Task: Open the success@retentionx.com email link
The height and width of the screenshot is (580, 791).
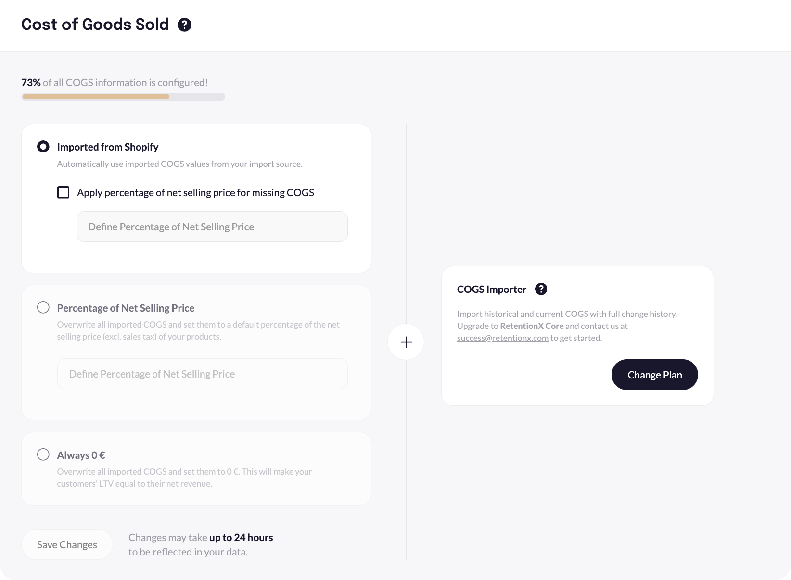Action: pyautogui.click(x=503, y=338)
